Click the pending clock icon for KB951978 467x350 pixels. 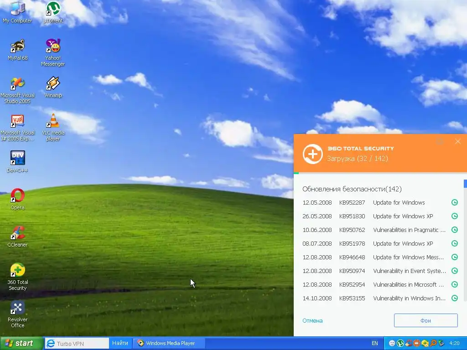455,243
